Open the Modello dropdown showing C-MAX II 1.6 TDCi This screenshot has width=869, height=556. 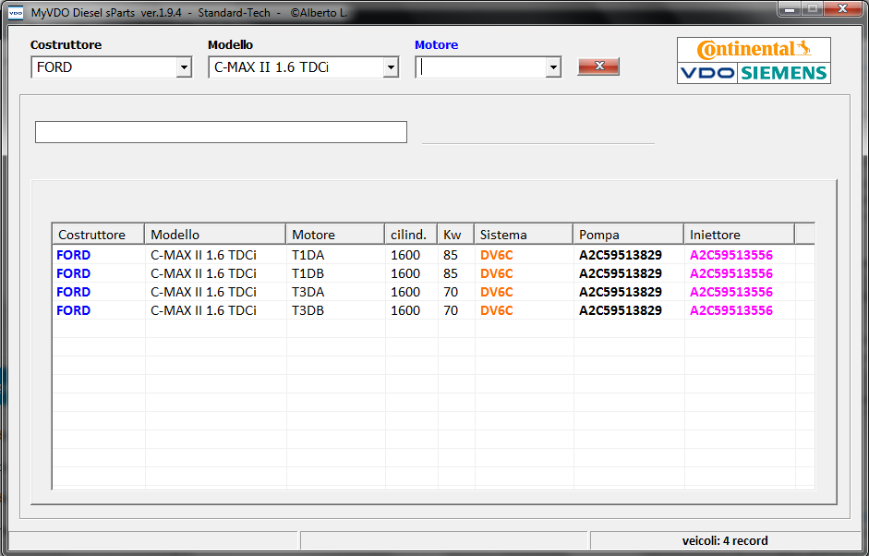pos(391,67)
